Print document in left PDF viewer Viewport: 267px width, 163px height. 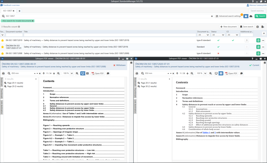coord(3,73)
